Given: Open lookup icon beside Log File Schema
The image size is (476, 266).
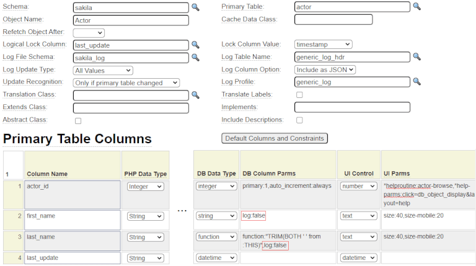Looking at the screenshot, I should (195, 57).
